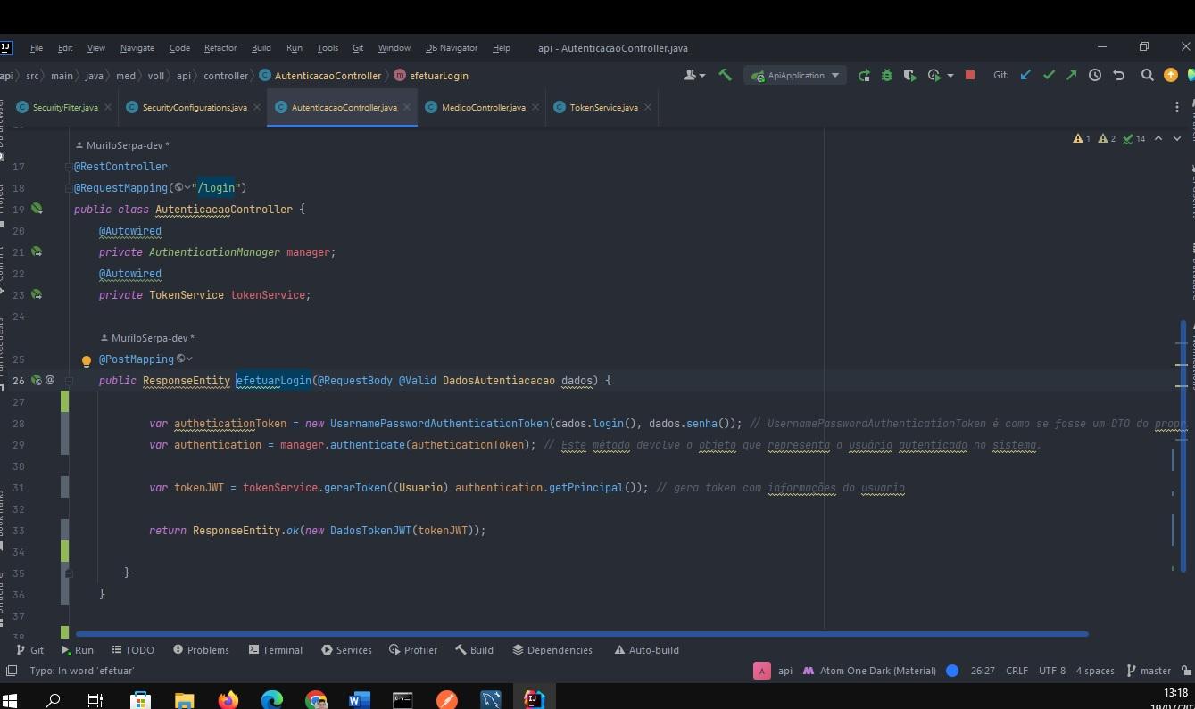The height and width of the screenshot is (709, 1195).
Task: Toggle tool window quick access icon
Action: tap(12, 671)
